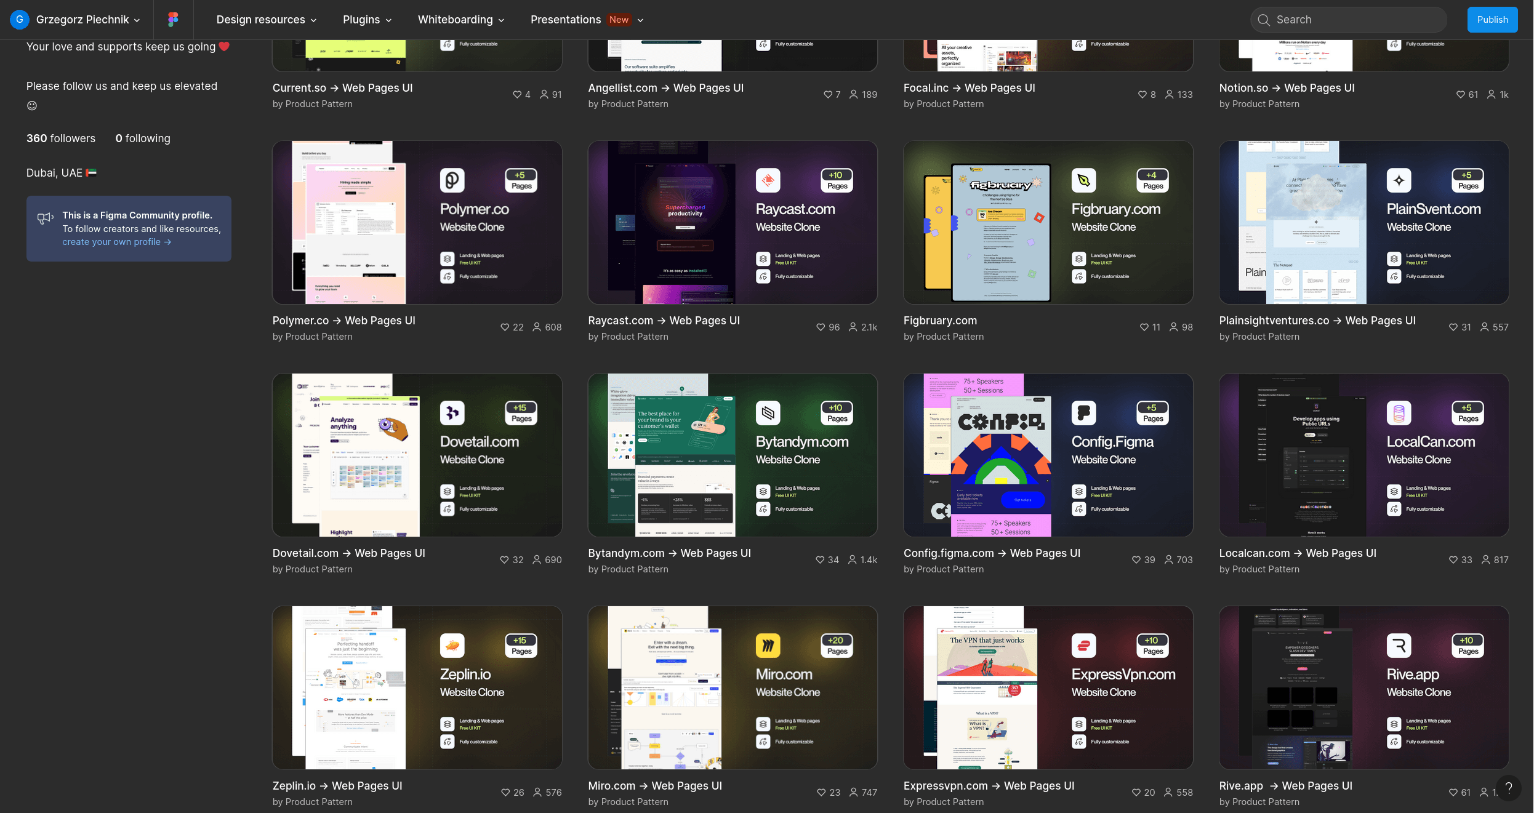The width and height of the screenshot is (1534, 813).
Task: Click users icon for Raycast.com 2.1k
Action: pos(853,327)
